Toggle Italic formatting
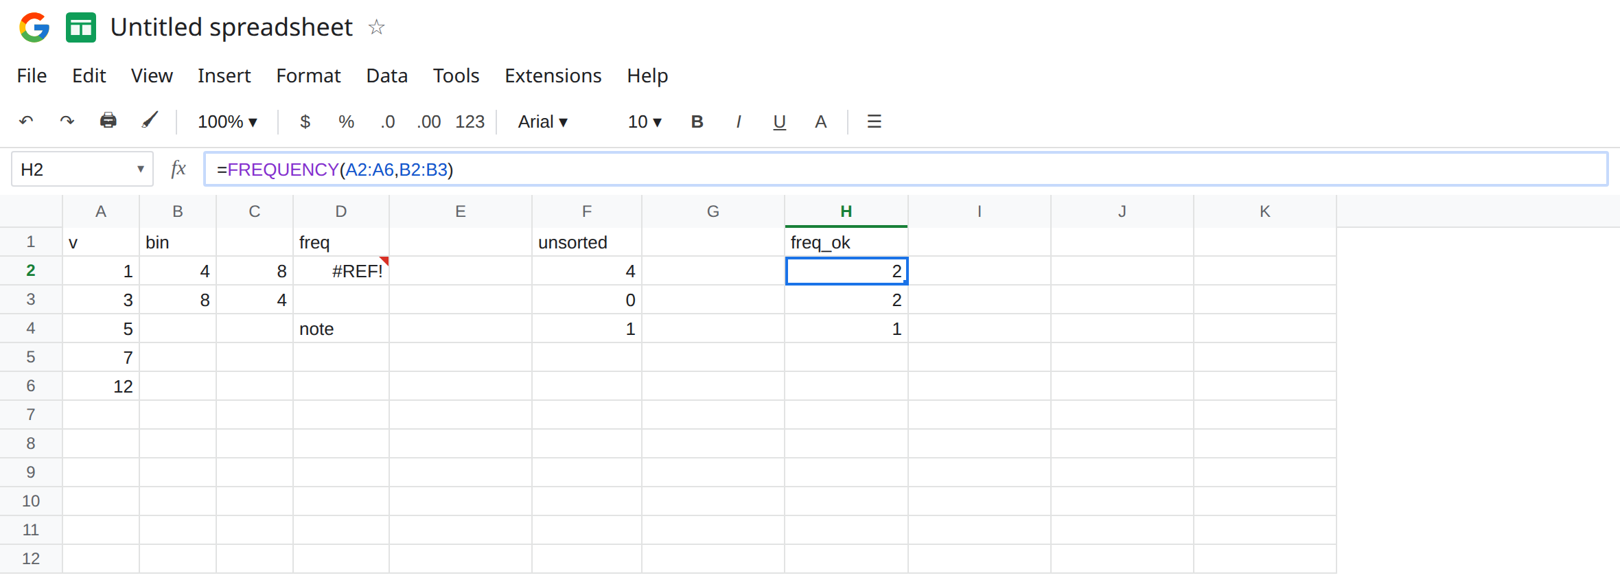The width and height of the screenshot is (1620, 582). pyautogui.click(x=739, y=121)
